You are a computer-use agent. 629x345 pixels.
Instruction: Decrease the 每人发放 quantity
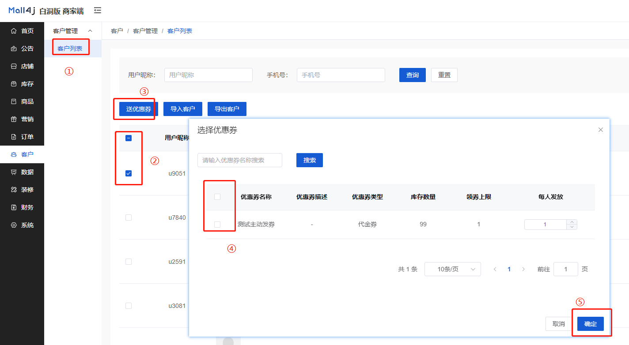(572, 227)
